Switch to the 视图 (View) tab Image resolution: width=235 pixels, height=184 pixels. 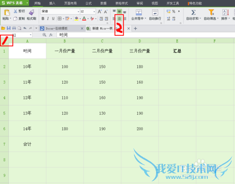[x=155, y=3]
